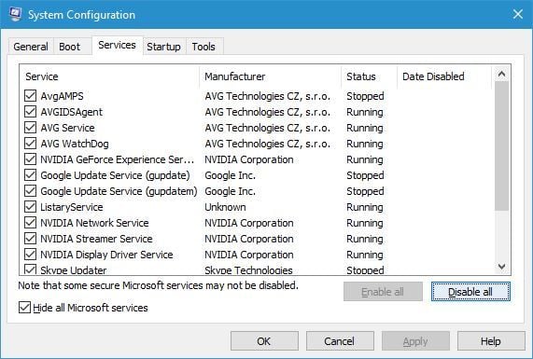Toggle the AVG Service checkbox
Viewport: 533px width, 359px height.
pyautogui.click(x=30, y=128)
